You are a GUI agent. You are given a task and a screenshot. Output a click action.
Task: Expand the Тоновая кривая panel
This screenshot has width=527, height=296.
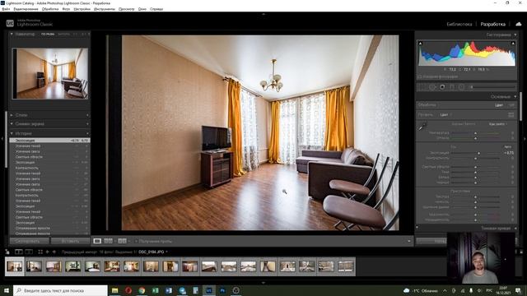point(515,229)
